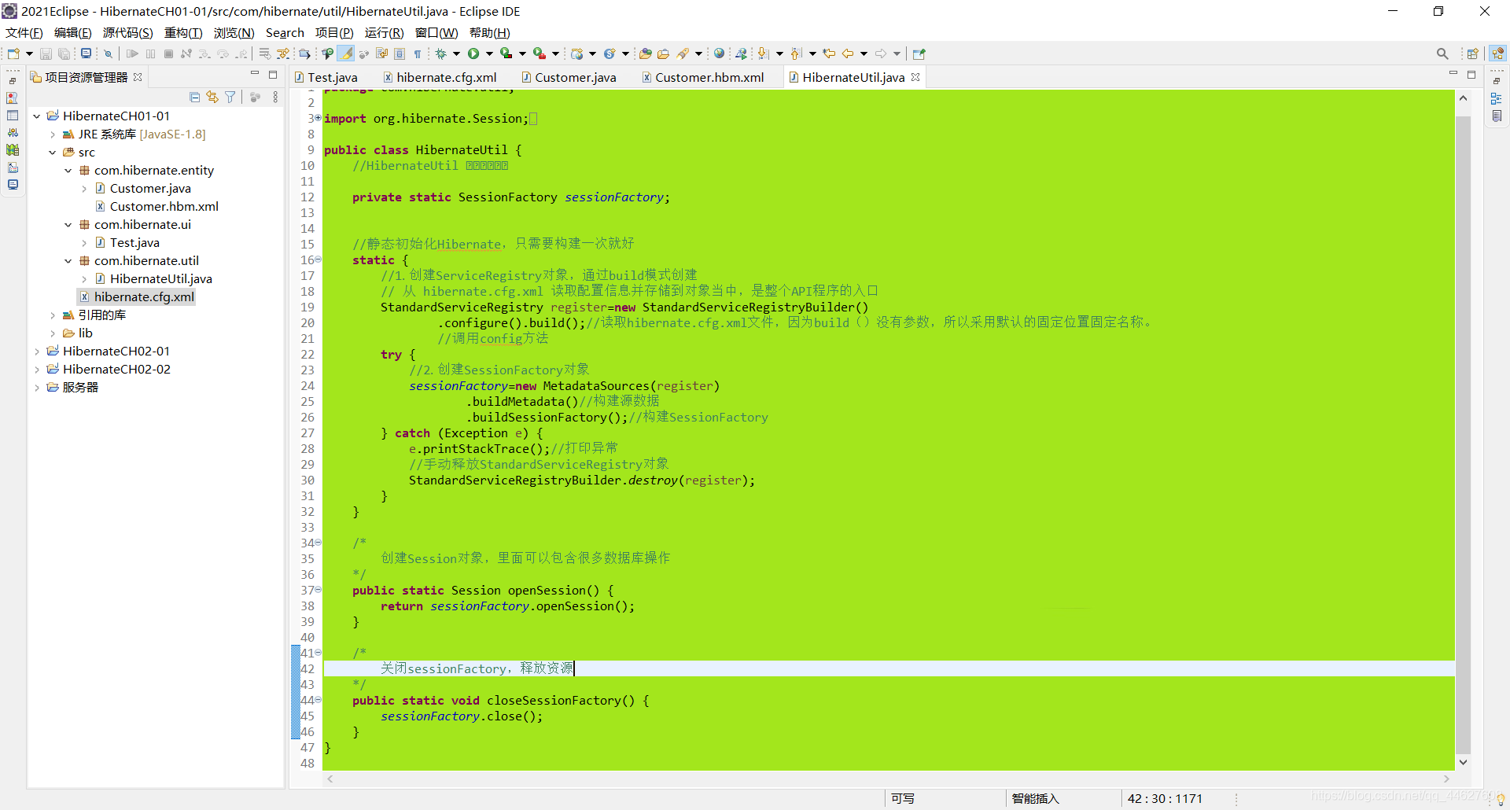Click the New file wizard icon
This screenshot has width=1510, height=810.
(13, 53)
